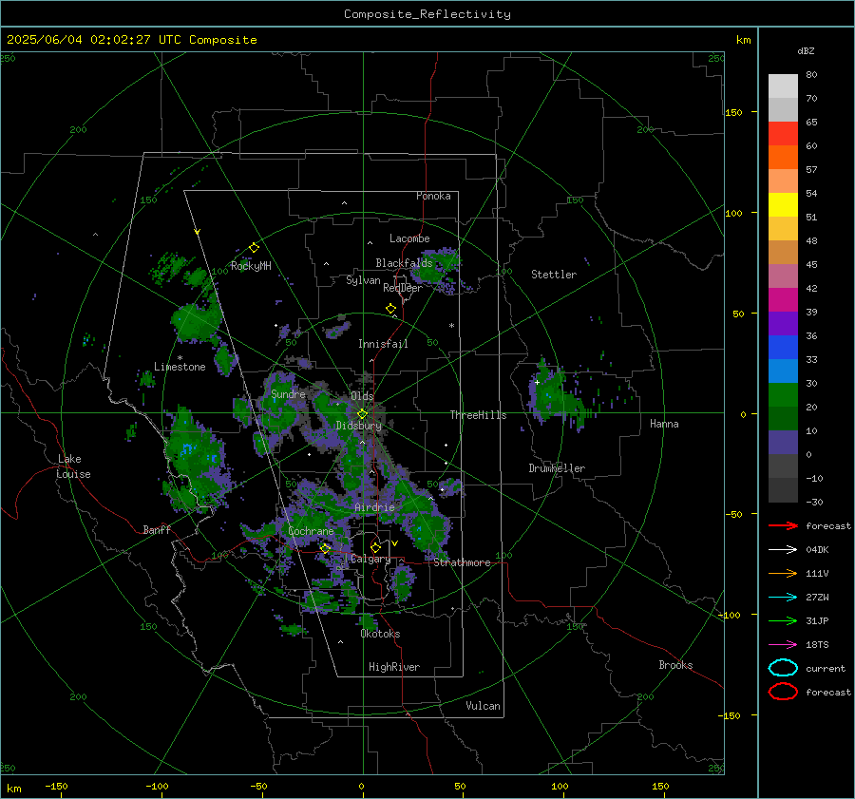
Task: Click the yellow diamond marker near RockyMH
Action: (254, 248)
